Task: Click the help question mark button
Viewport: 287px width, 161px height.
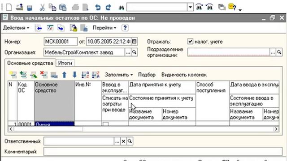Action: (125, 28)
